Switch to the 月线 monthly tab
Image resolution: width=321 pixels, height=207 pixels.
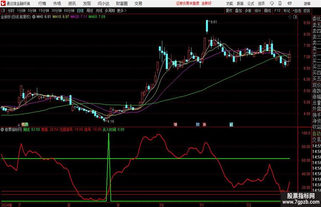[99, 11]
